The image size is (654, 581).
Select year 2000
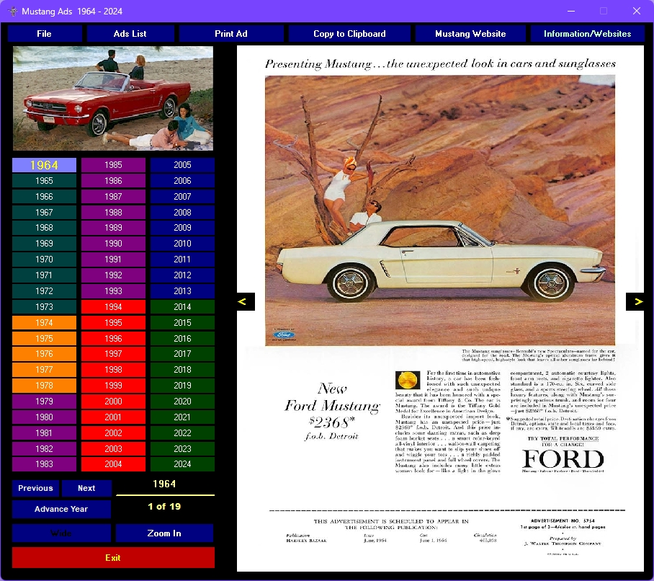114,402
